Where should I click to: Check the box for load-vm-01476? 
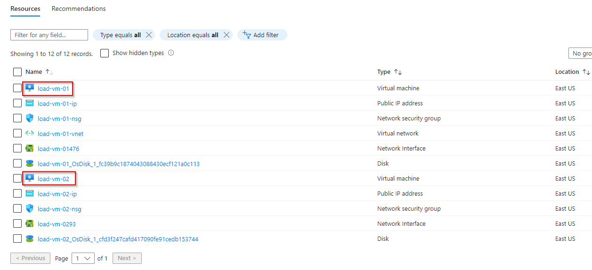pos(17,148)
